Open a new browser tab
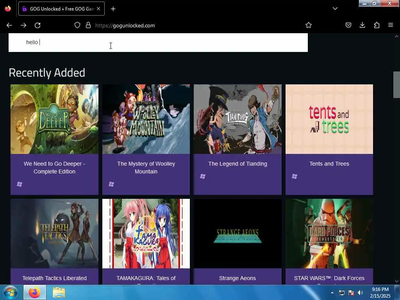This screenshot has width=400, height=300. coord(113,9)
